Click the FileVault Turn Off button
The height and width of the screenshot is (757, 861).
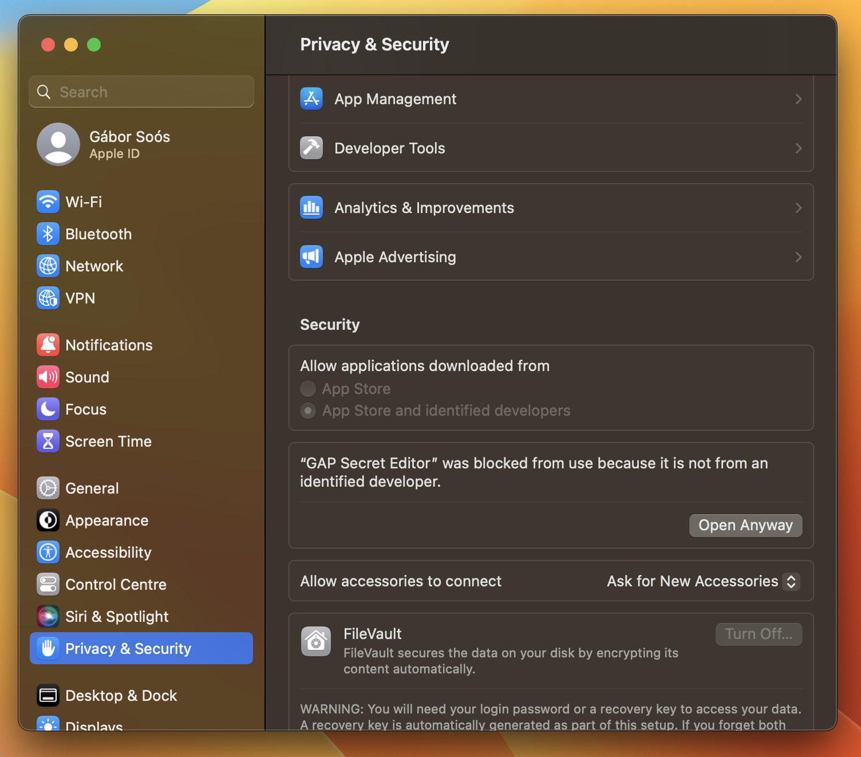click(759, 634)
